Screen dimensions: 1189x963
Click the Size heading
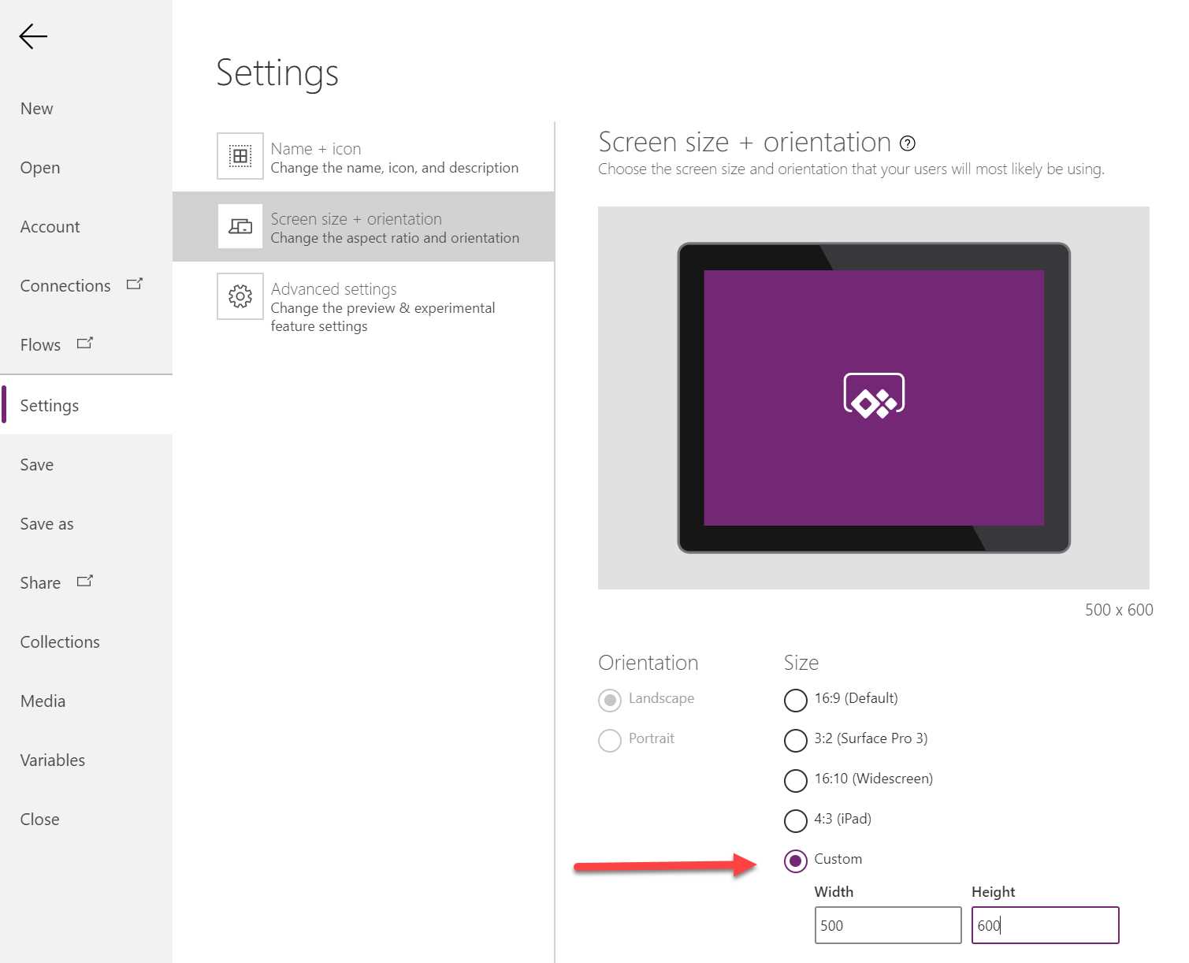click(x=801, y=663)
